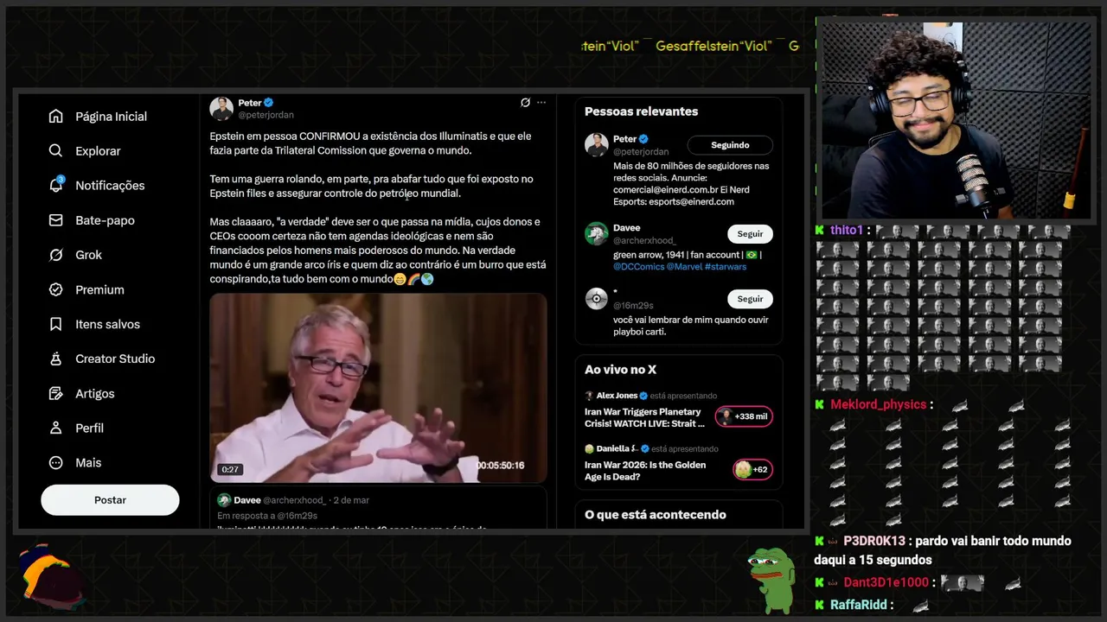The image size is (1107, 622).
Task: Click the @16m29s profile avatar
Action: pos(597,299)
